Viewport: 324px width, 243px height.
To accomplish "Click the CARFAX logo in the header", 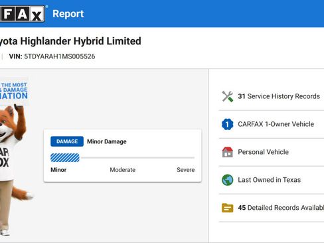I will coord(22,14).
